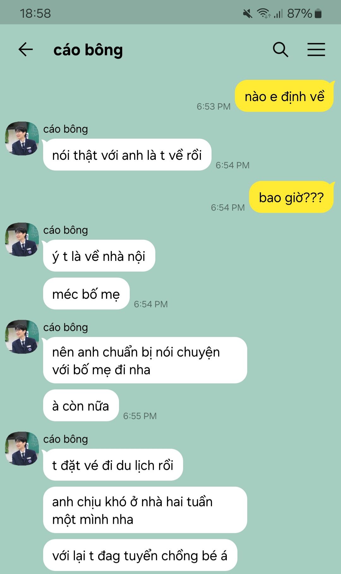Tap the signal strength bars icon
This screenshot has height=574, width=341.
[x=278, y=14]
